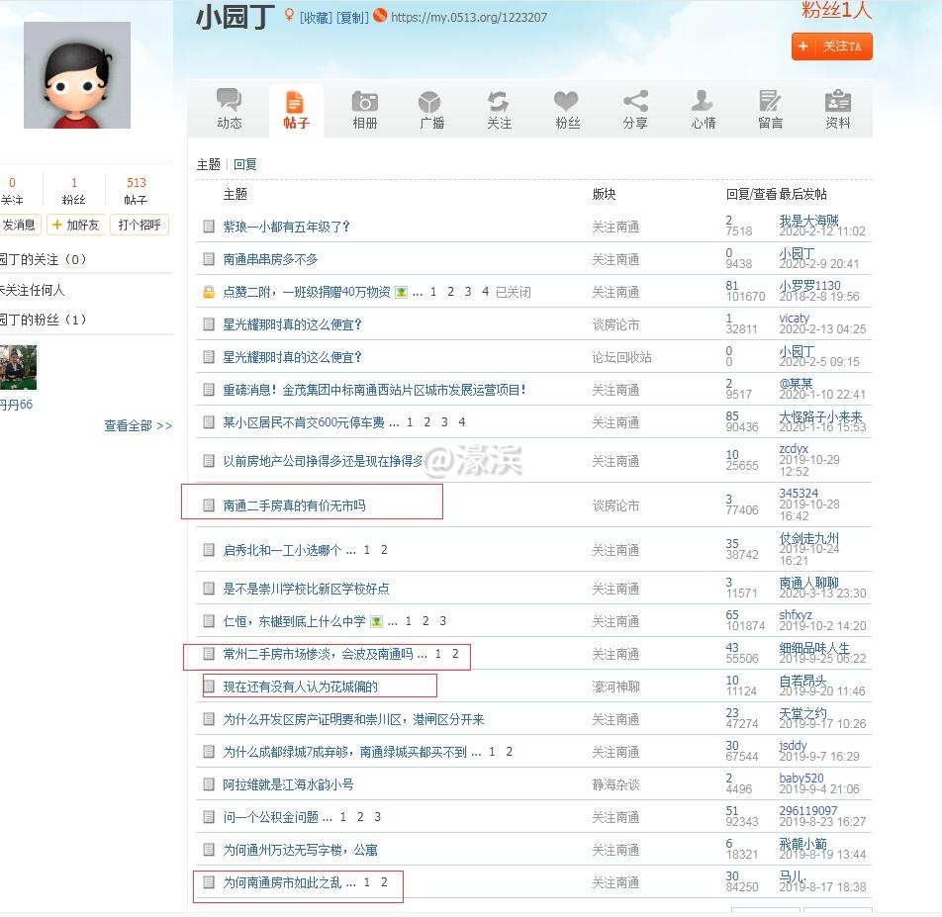Click the orange 关注TA follow button

click(x=831, y=46)
